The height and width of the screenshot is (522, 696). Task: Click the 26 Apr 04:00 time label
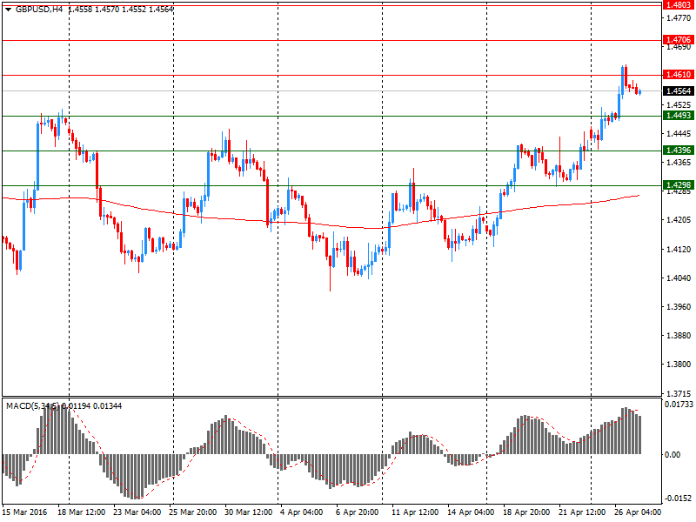pyautogui.click(x=638, y=512)
